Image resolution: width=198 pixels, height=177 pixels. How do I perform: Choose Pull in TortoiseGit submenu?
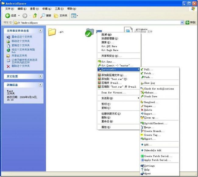[160, 69]
